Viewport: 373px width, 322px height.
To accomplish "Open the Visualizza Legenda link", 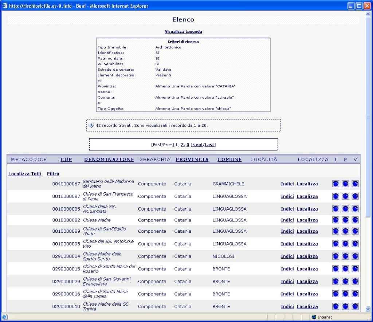I will click(x=183, y=32).
